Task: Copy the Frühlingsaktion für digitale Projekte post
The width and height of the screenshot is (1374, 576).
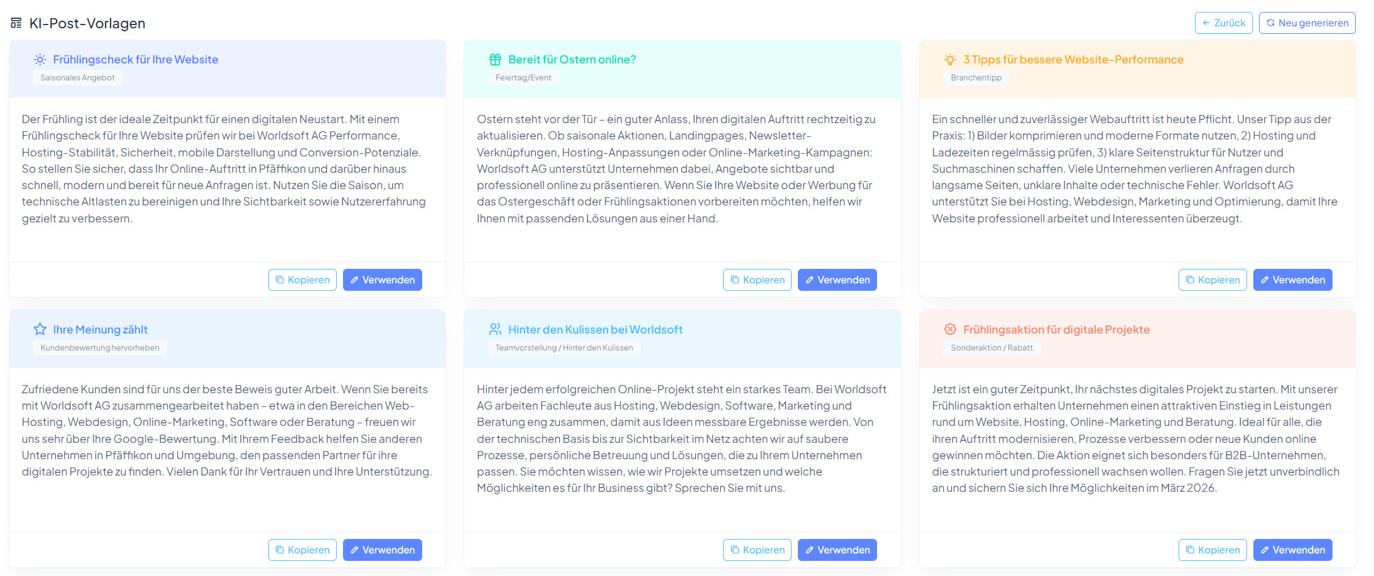Action: tap(1212, 550)
